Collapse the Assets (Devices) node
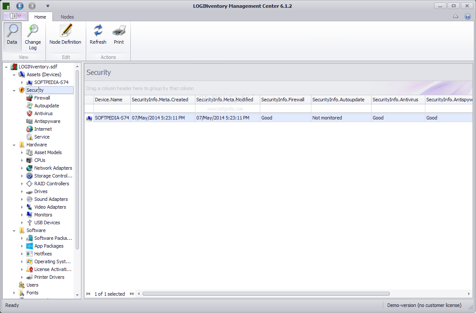This screenshot has width=476, height=313. click(14, 75)
